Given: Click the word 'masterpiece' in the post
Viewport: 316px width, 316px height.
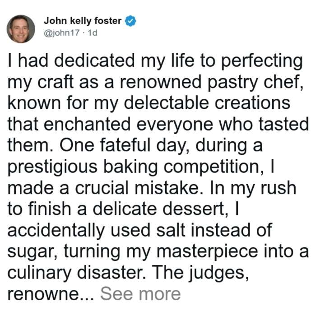Looking at the screenshot, I should click(207, 252).
